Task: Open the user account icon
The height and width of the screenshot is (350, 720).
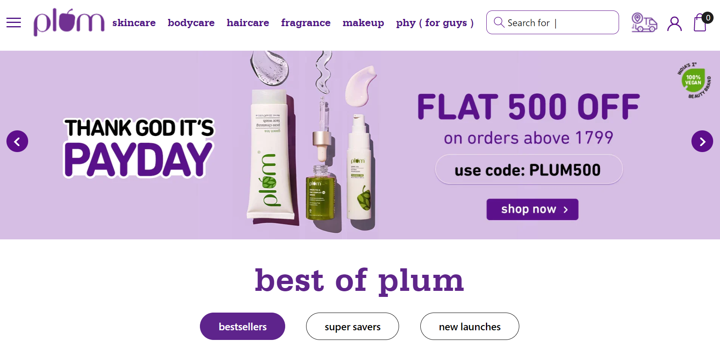Action: [x=675, y=23]
